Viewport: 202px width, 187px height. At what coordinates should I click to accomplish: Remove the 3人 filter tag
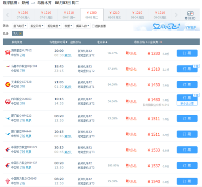coord(20,34)
